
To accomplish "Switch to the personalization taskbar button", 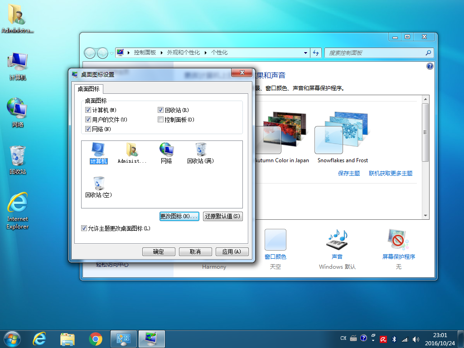I will pos(151,339).
